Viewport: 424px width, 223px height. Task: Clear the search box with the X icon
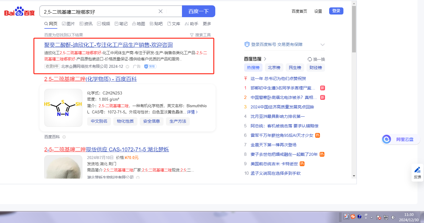[161, 11]
